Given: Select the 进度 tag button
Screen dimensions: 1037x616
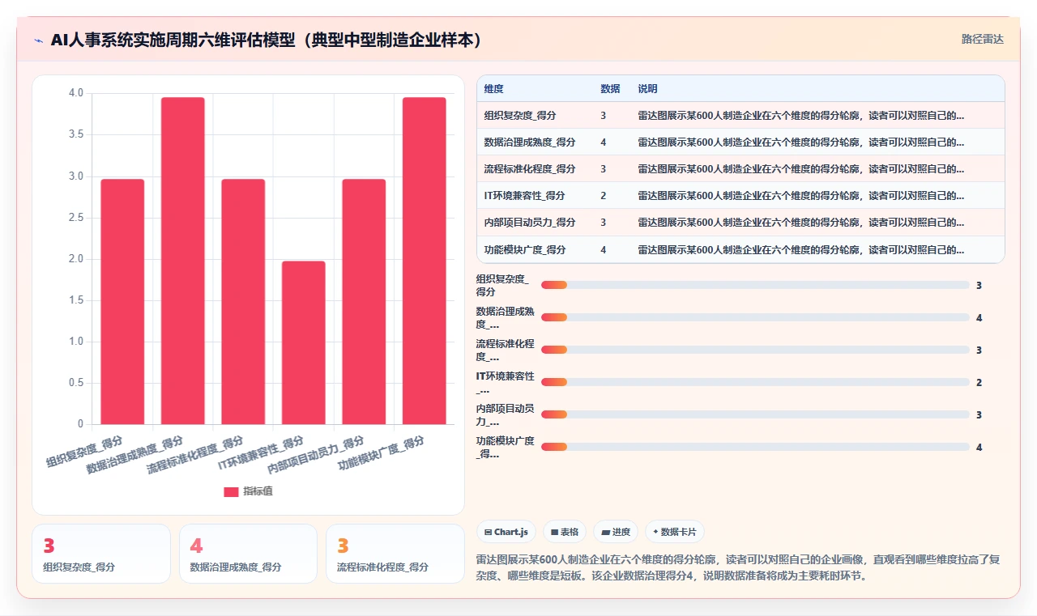Looking at the screenshot, I should tap(616, 532).
